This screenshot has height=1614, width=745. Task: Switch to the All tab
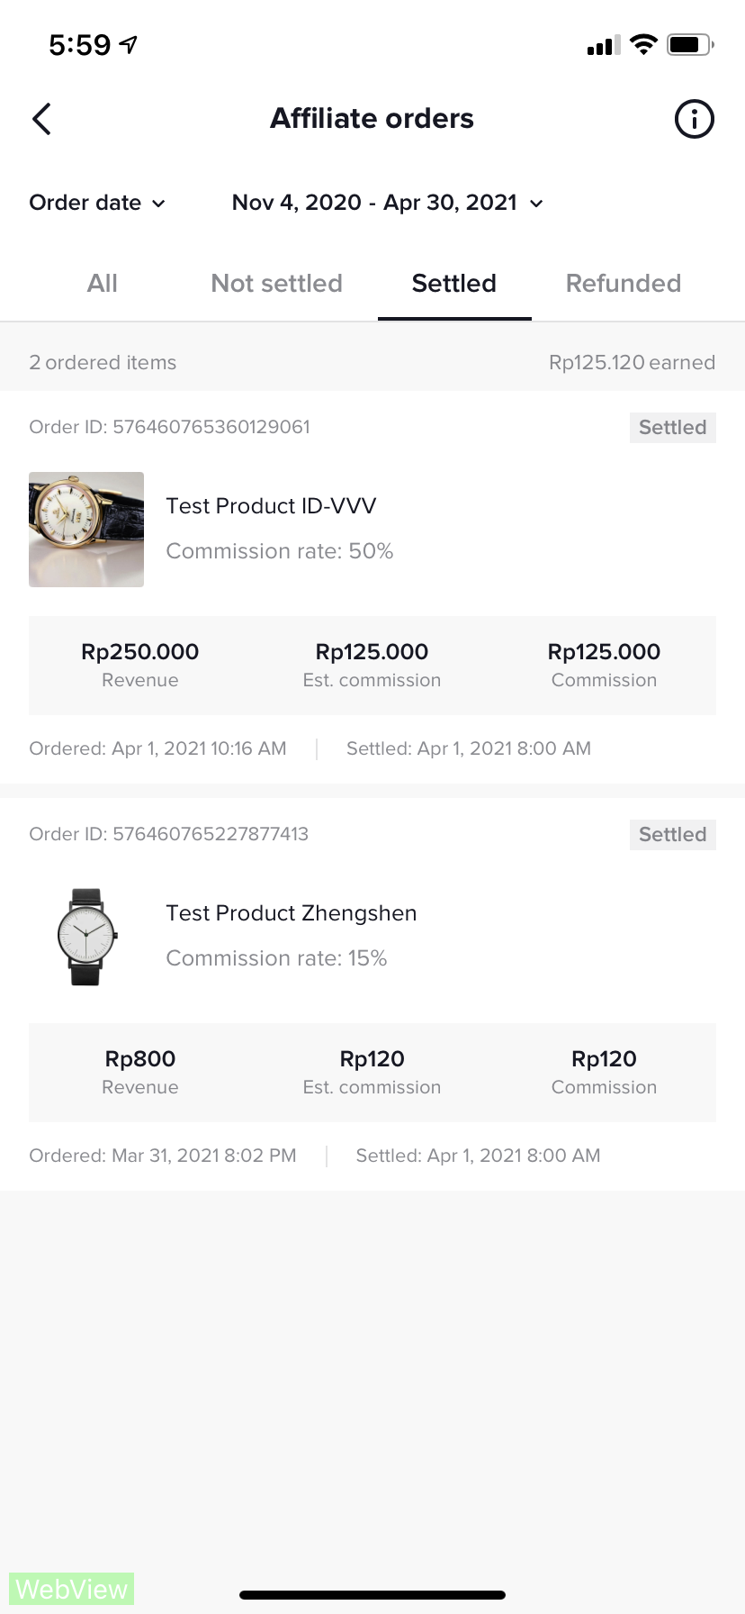tap(103, 284)
